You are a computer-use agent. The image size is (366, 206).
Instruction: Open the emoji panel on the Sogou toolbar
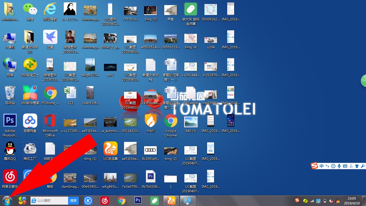pyautogui.click(x=333, y=166)
